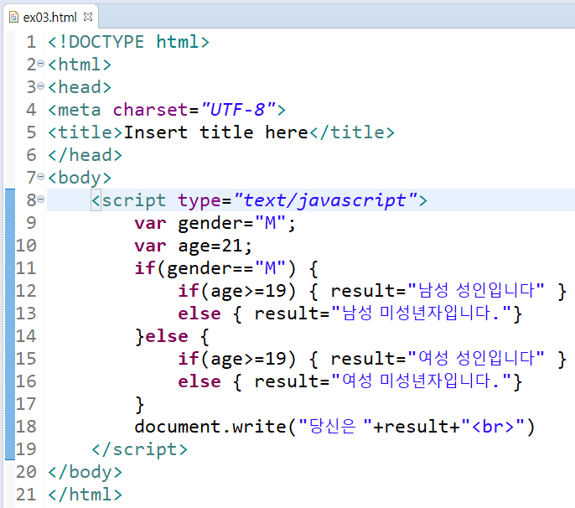
Task: Click the document.write call on line 18
Action: click(334, 427)
